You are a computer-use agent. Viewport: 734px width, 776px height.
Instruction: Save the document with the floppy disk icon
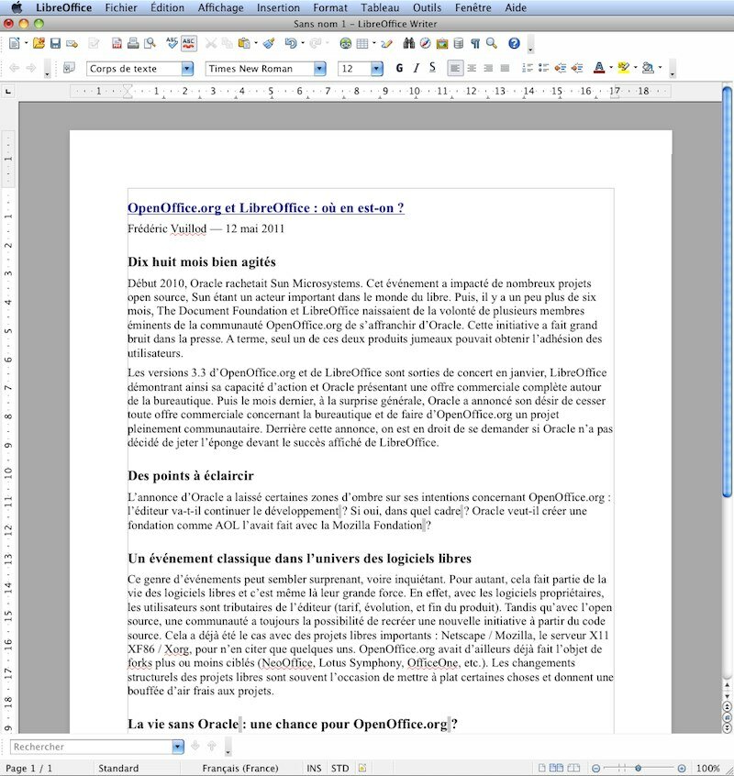55,43
